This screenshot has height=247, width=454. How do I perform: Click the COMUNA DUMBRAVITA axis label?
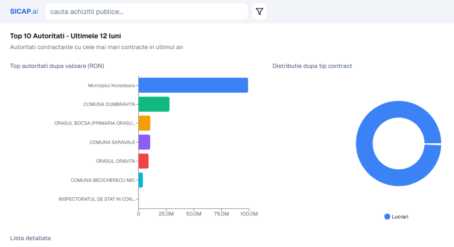109,104
